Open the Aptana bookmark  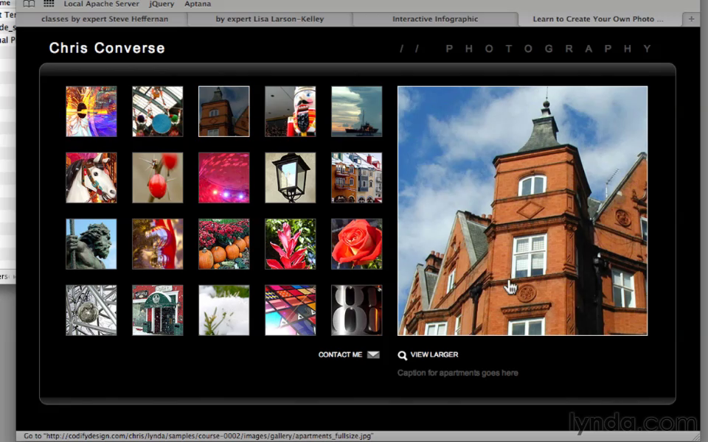point(198,4)
